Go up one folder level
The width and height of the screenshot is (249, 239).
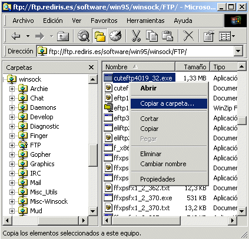pyautogui.click(x=63, y=36)
